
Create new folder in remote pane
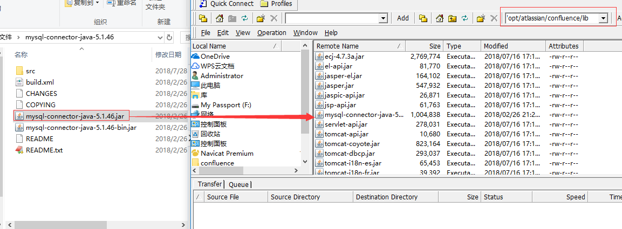(x=481, y=18)
